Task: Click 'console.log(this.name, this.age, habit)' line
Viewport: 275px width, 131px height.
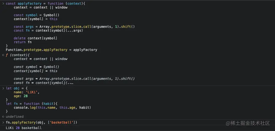Action: tap(53, 107)
